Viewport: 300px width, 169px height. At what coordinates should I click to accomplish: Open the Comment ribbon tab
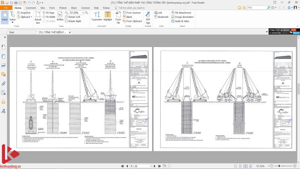pos(31,8)
